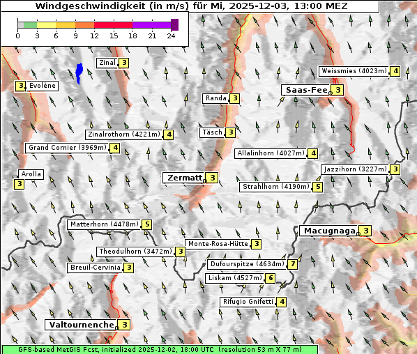Click wind value 7 beside Dufourspitze

pos(293,264)
